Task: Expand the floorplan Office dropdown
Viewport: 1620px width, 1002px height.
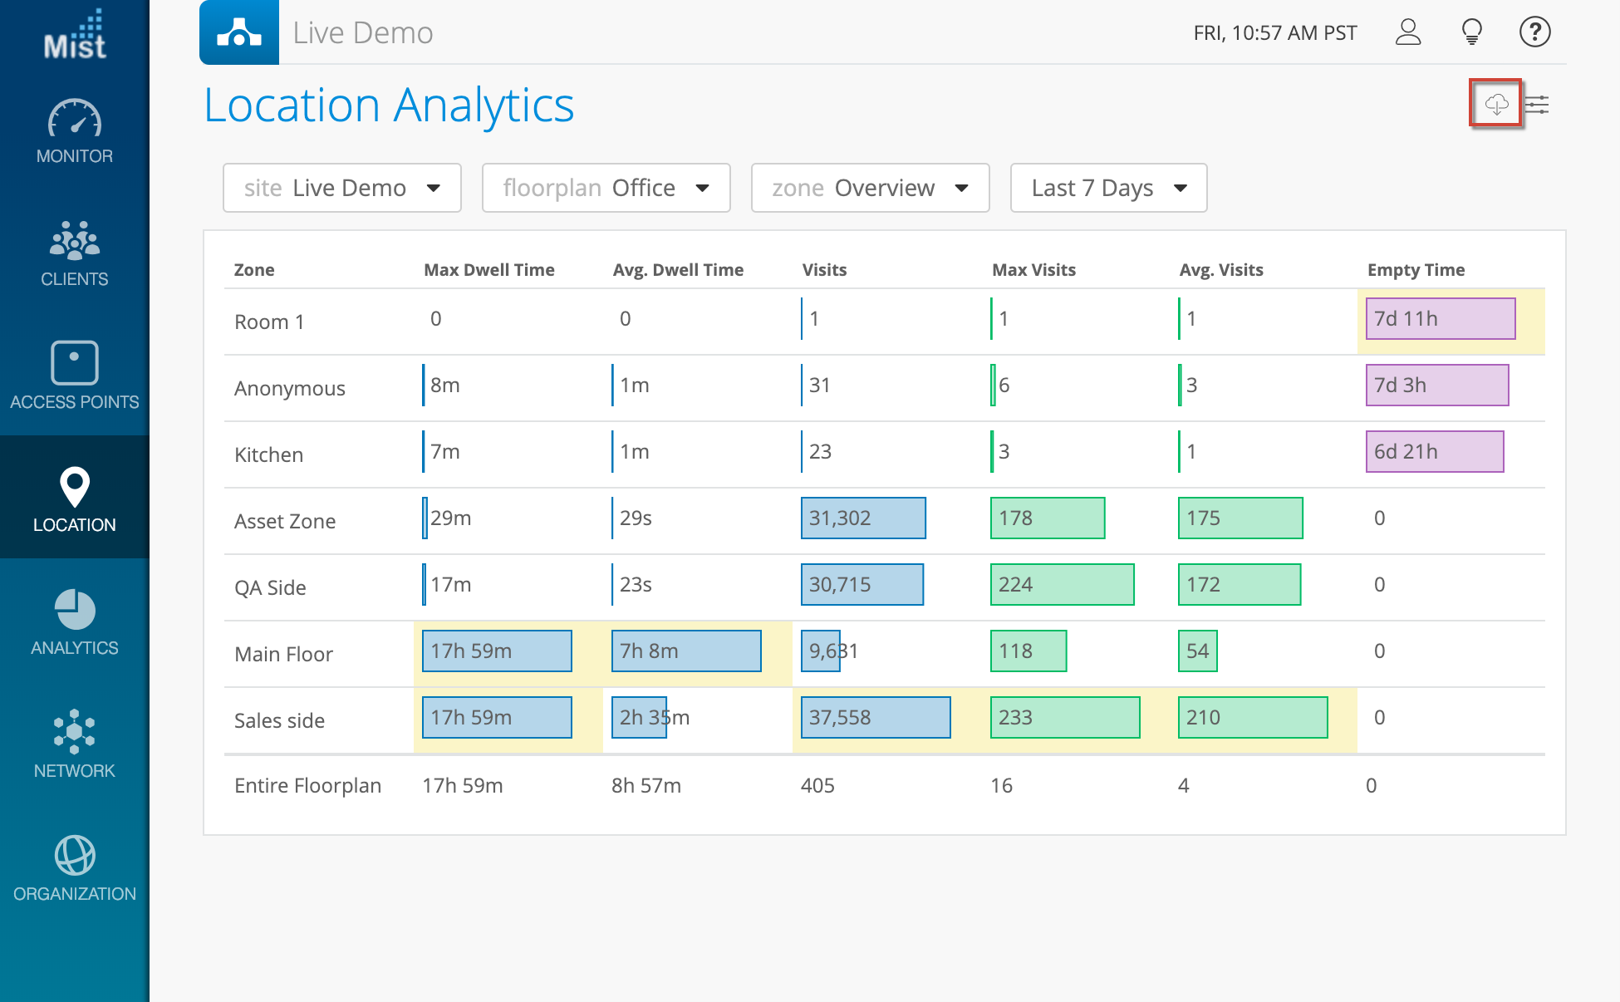Action: point(606,188)
